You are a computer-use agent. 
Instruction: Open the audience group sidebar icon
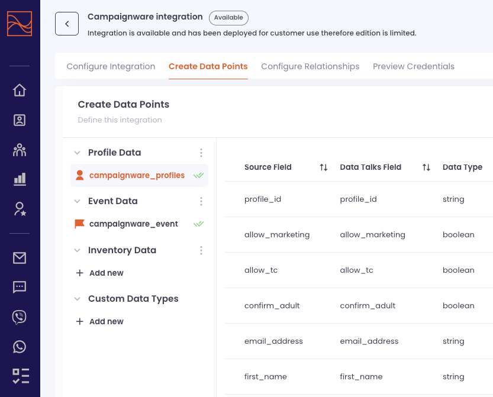pyautogui.click(x=20, y=150)
